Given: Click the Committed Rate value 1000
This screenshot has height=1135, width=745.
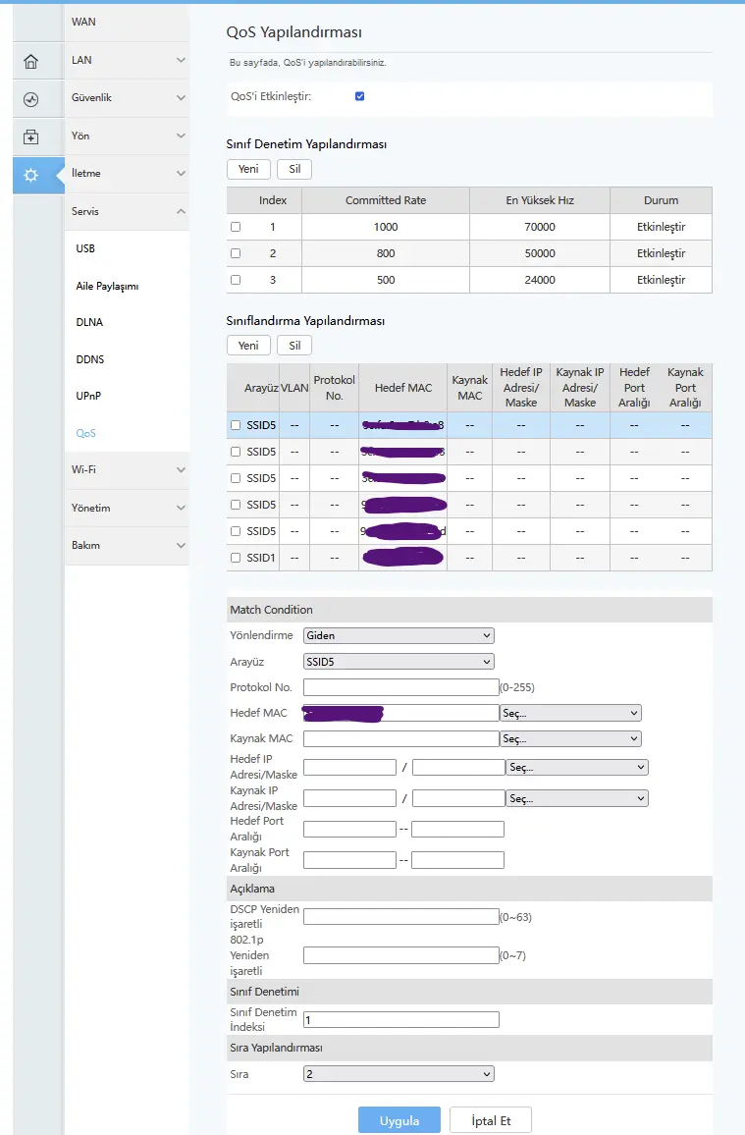Looking at the screenshot, I should 386,227.
